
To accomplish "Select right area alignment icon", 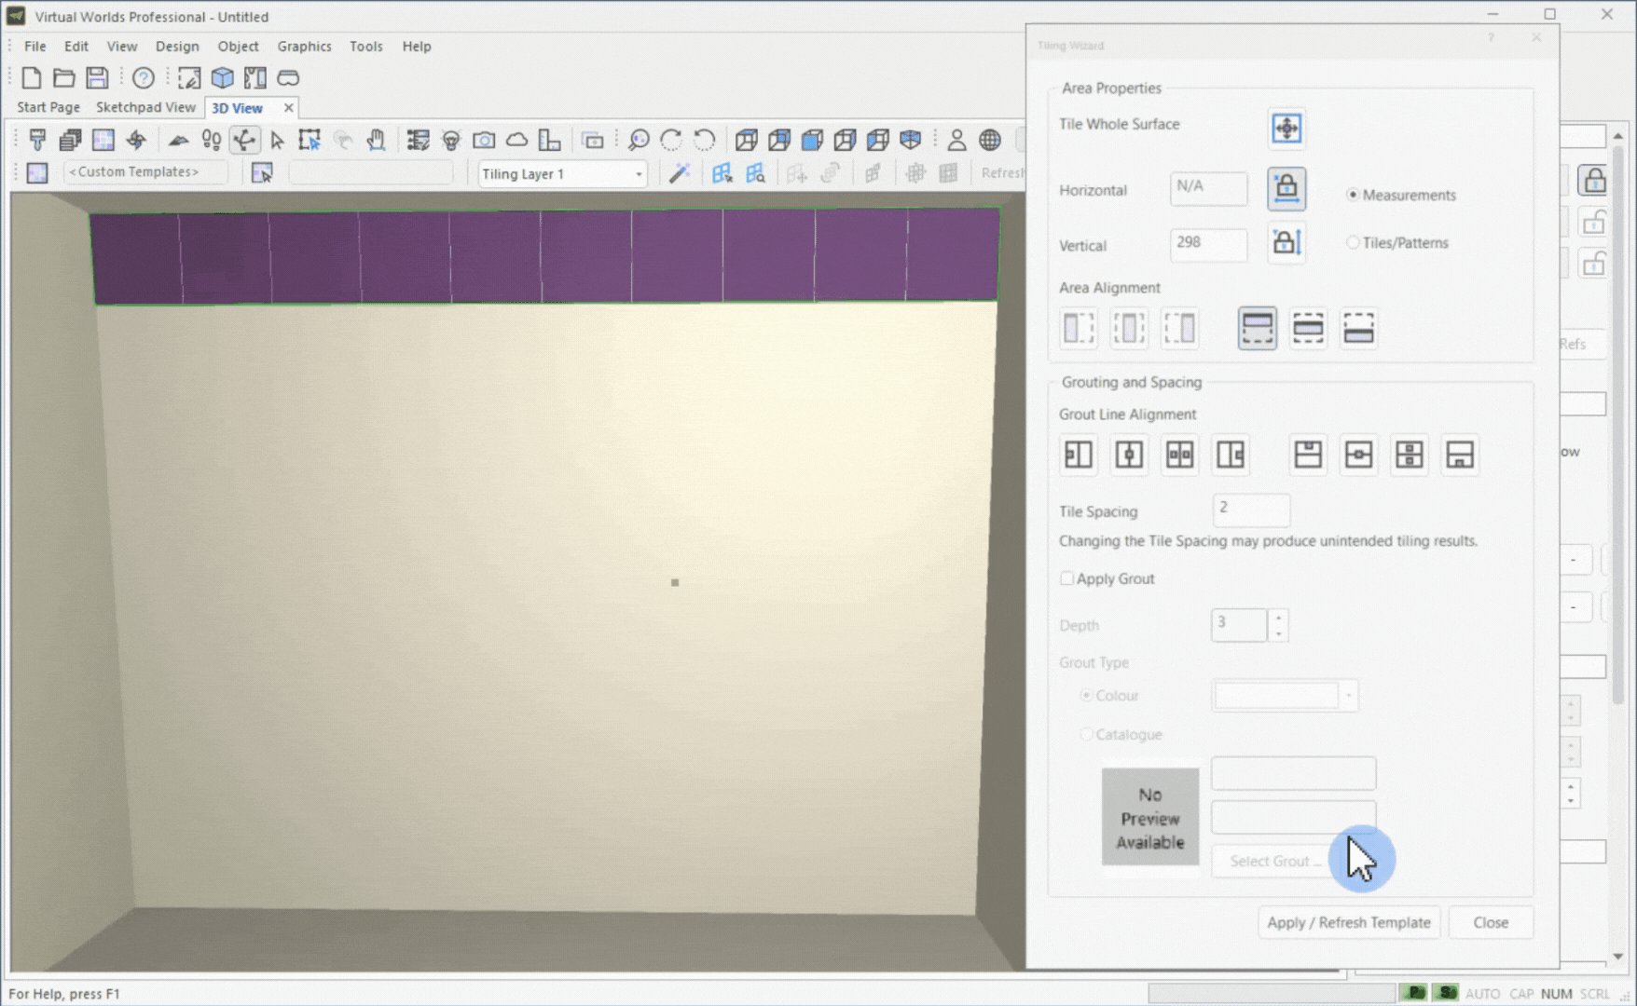I will (1180, 328).
